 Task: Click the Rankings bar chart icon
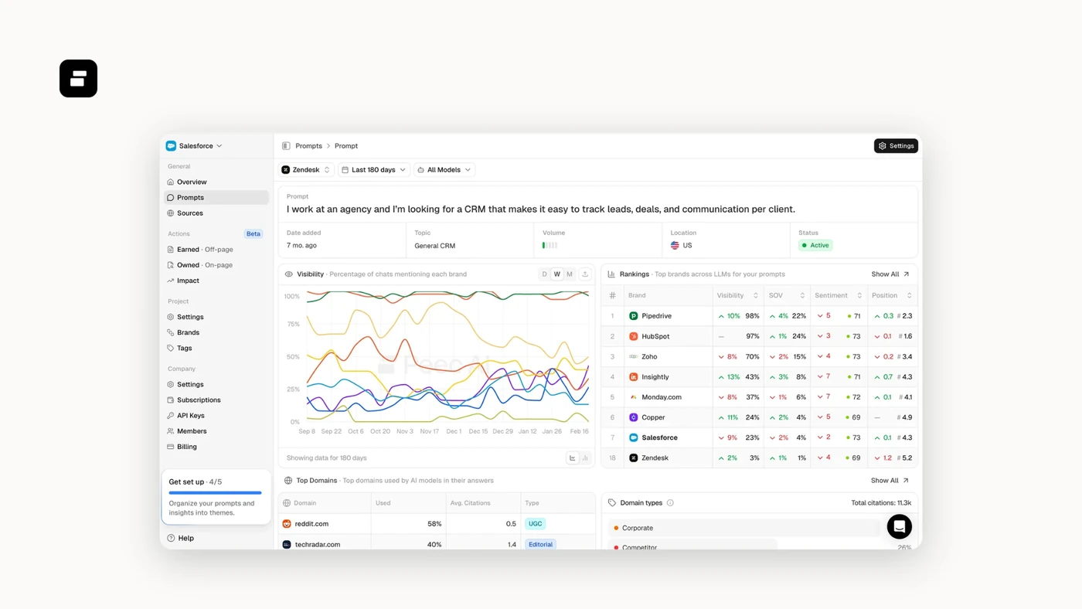tap(611, 274)
